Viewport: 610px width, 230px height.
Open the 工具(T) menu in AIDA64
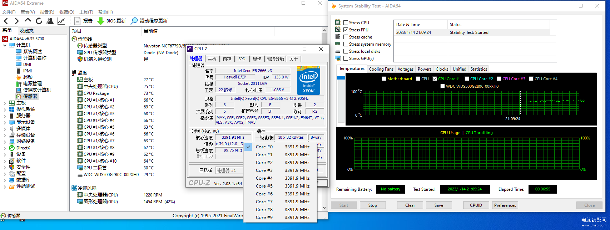click(86, 12)
